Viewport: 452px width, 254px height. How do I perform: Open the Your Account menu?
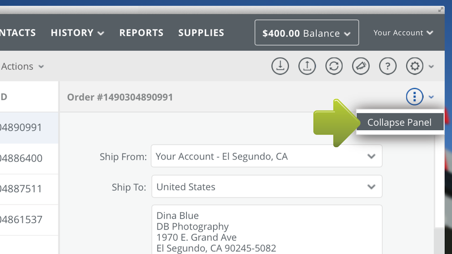tap(403, 32)
